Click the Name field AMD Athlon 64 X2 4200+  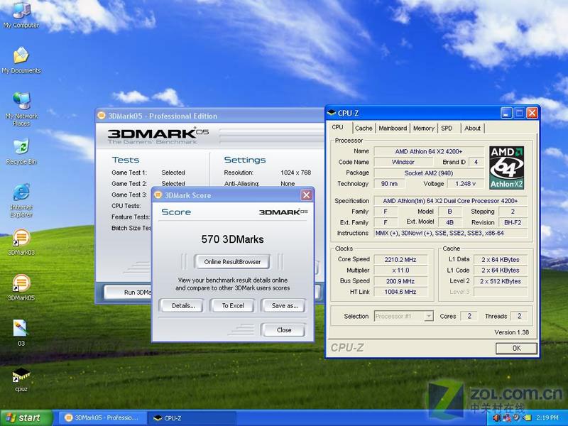(429, 151)
